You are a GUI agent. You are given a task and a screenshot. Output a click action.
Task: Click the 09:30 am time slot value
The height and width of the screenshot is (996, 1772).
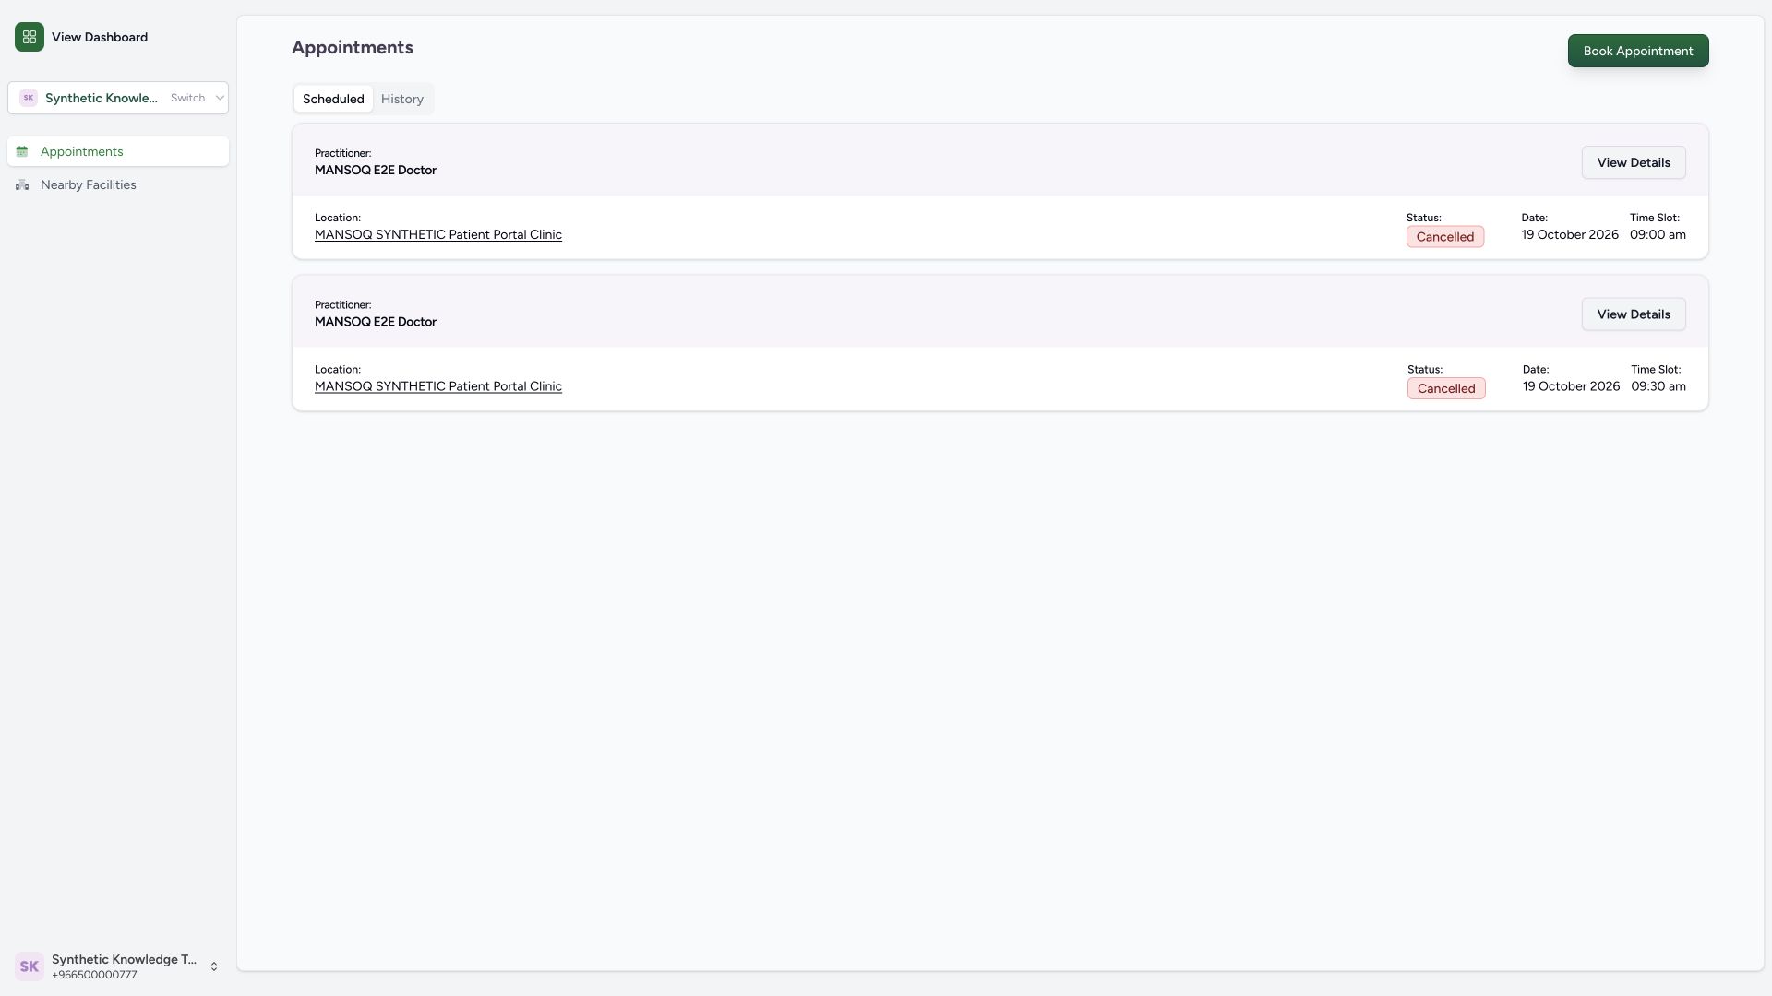click(1658, 386)
